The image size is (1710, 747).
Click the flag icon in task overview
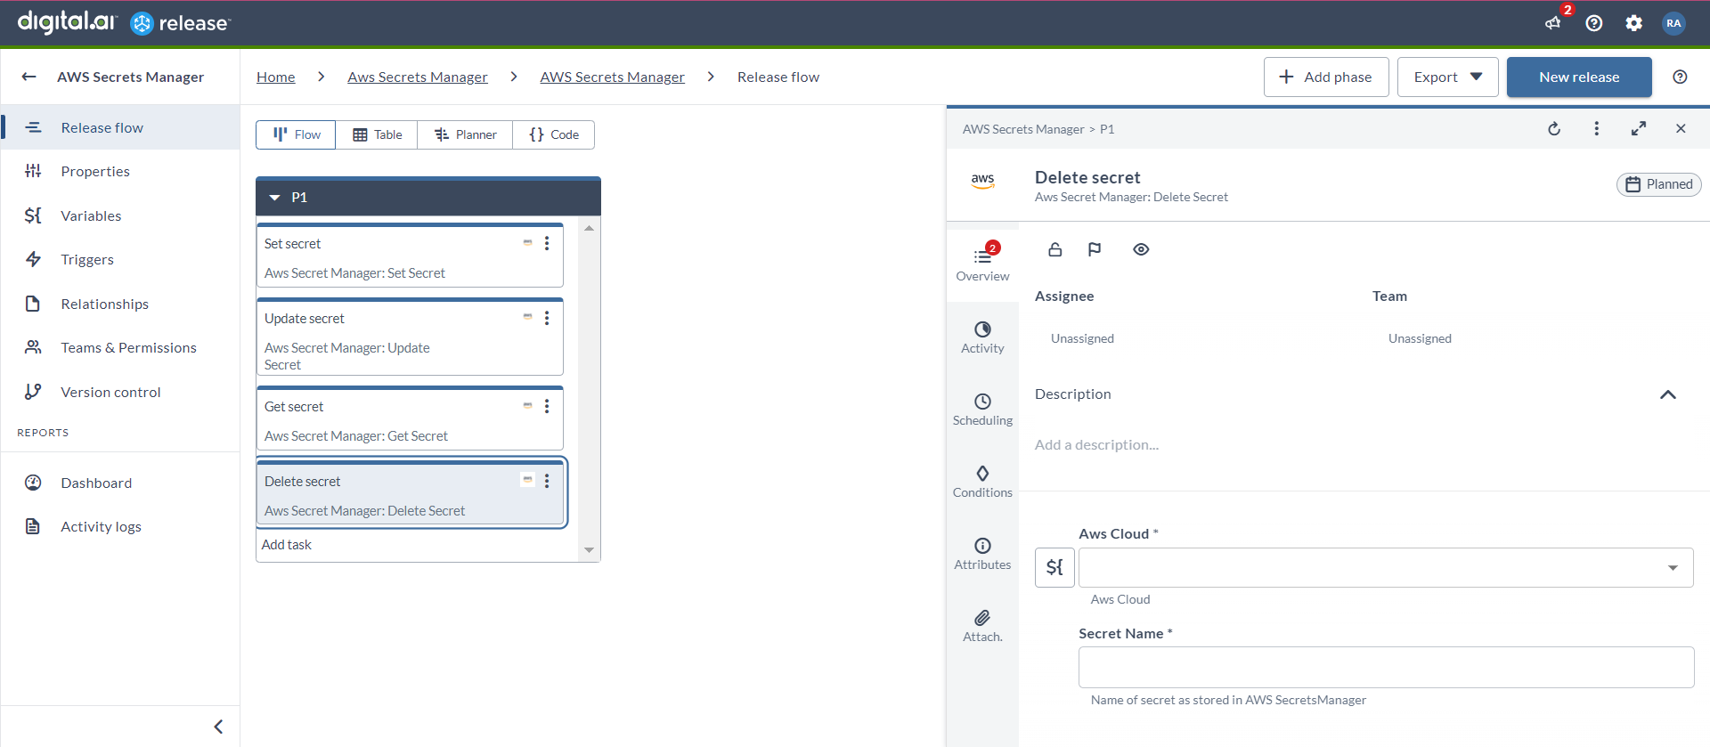click(x=1095, y=249)
